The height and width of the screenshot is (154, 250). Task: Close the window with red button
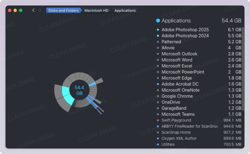pyautogui.click(x=10, y=10)
